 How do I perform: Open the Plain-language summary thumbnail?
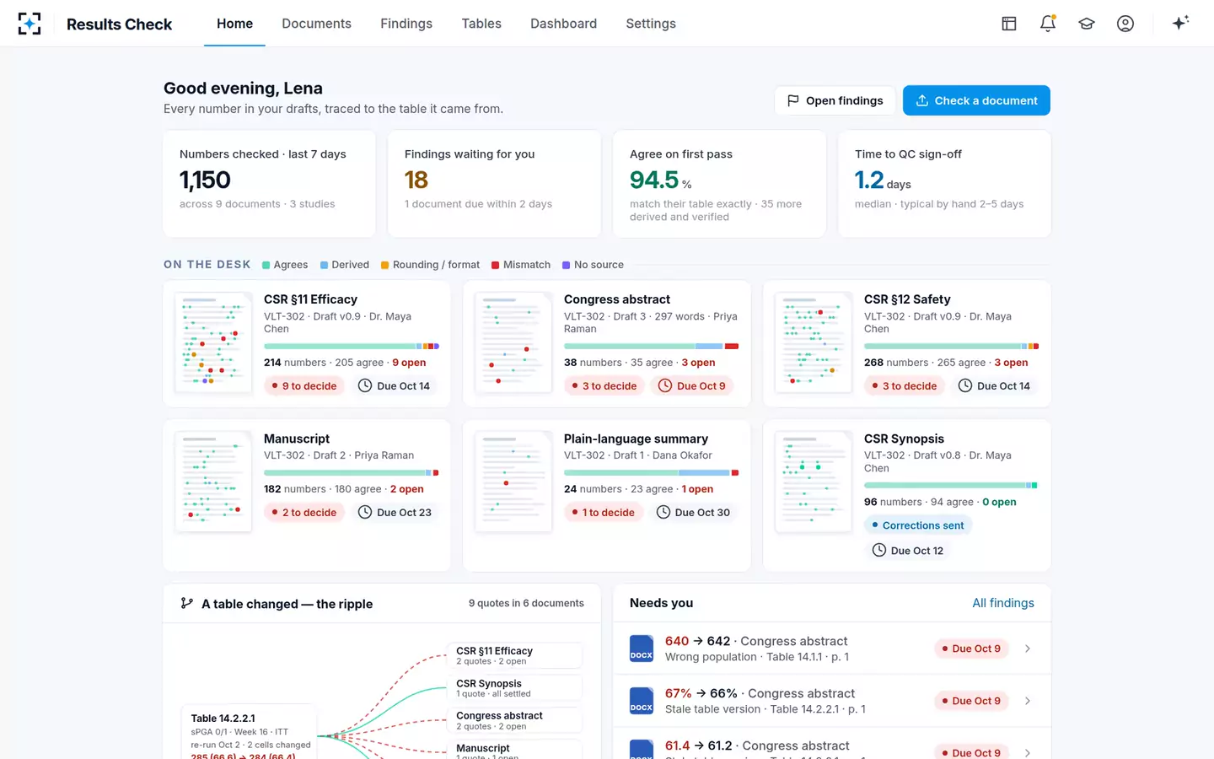tap(513, 482)
